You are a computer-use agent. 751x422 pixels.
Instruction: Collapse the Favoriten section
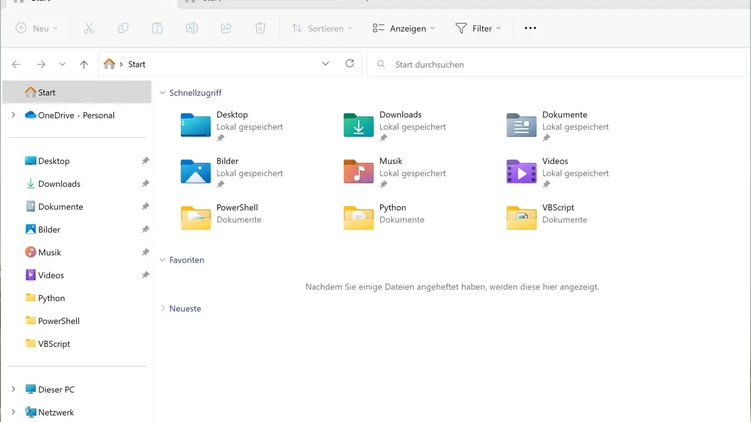[x=163, y=260]
